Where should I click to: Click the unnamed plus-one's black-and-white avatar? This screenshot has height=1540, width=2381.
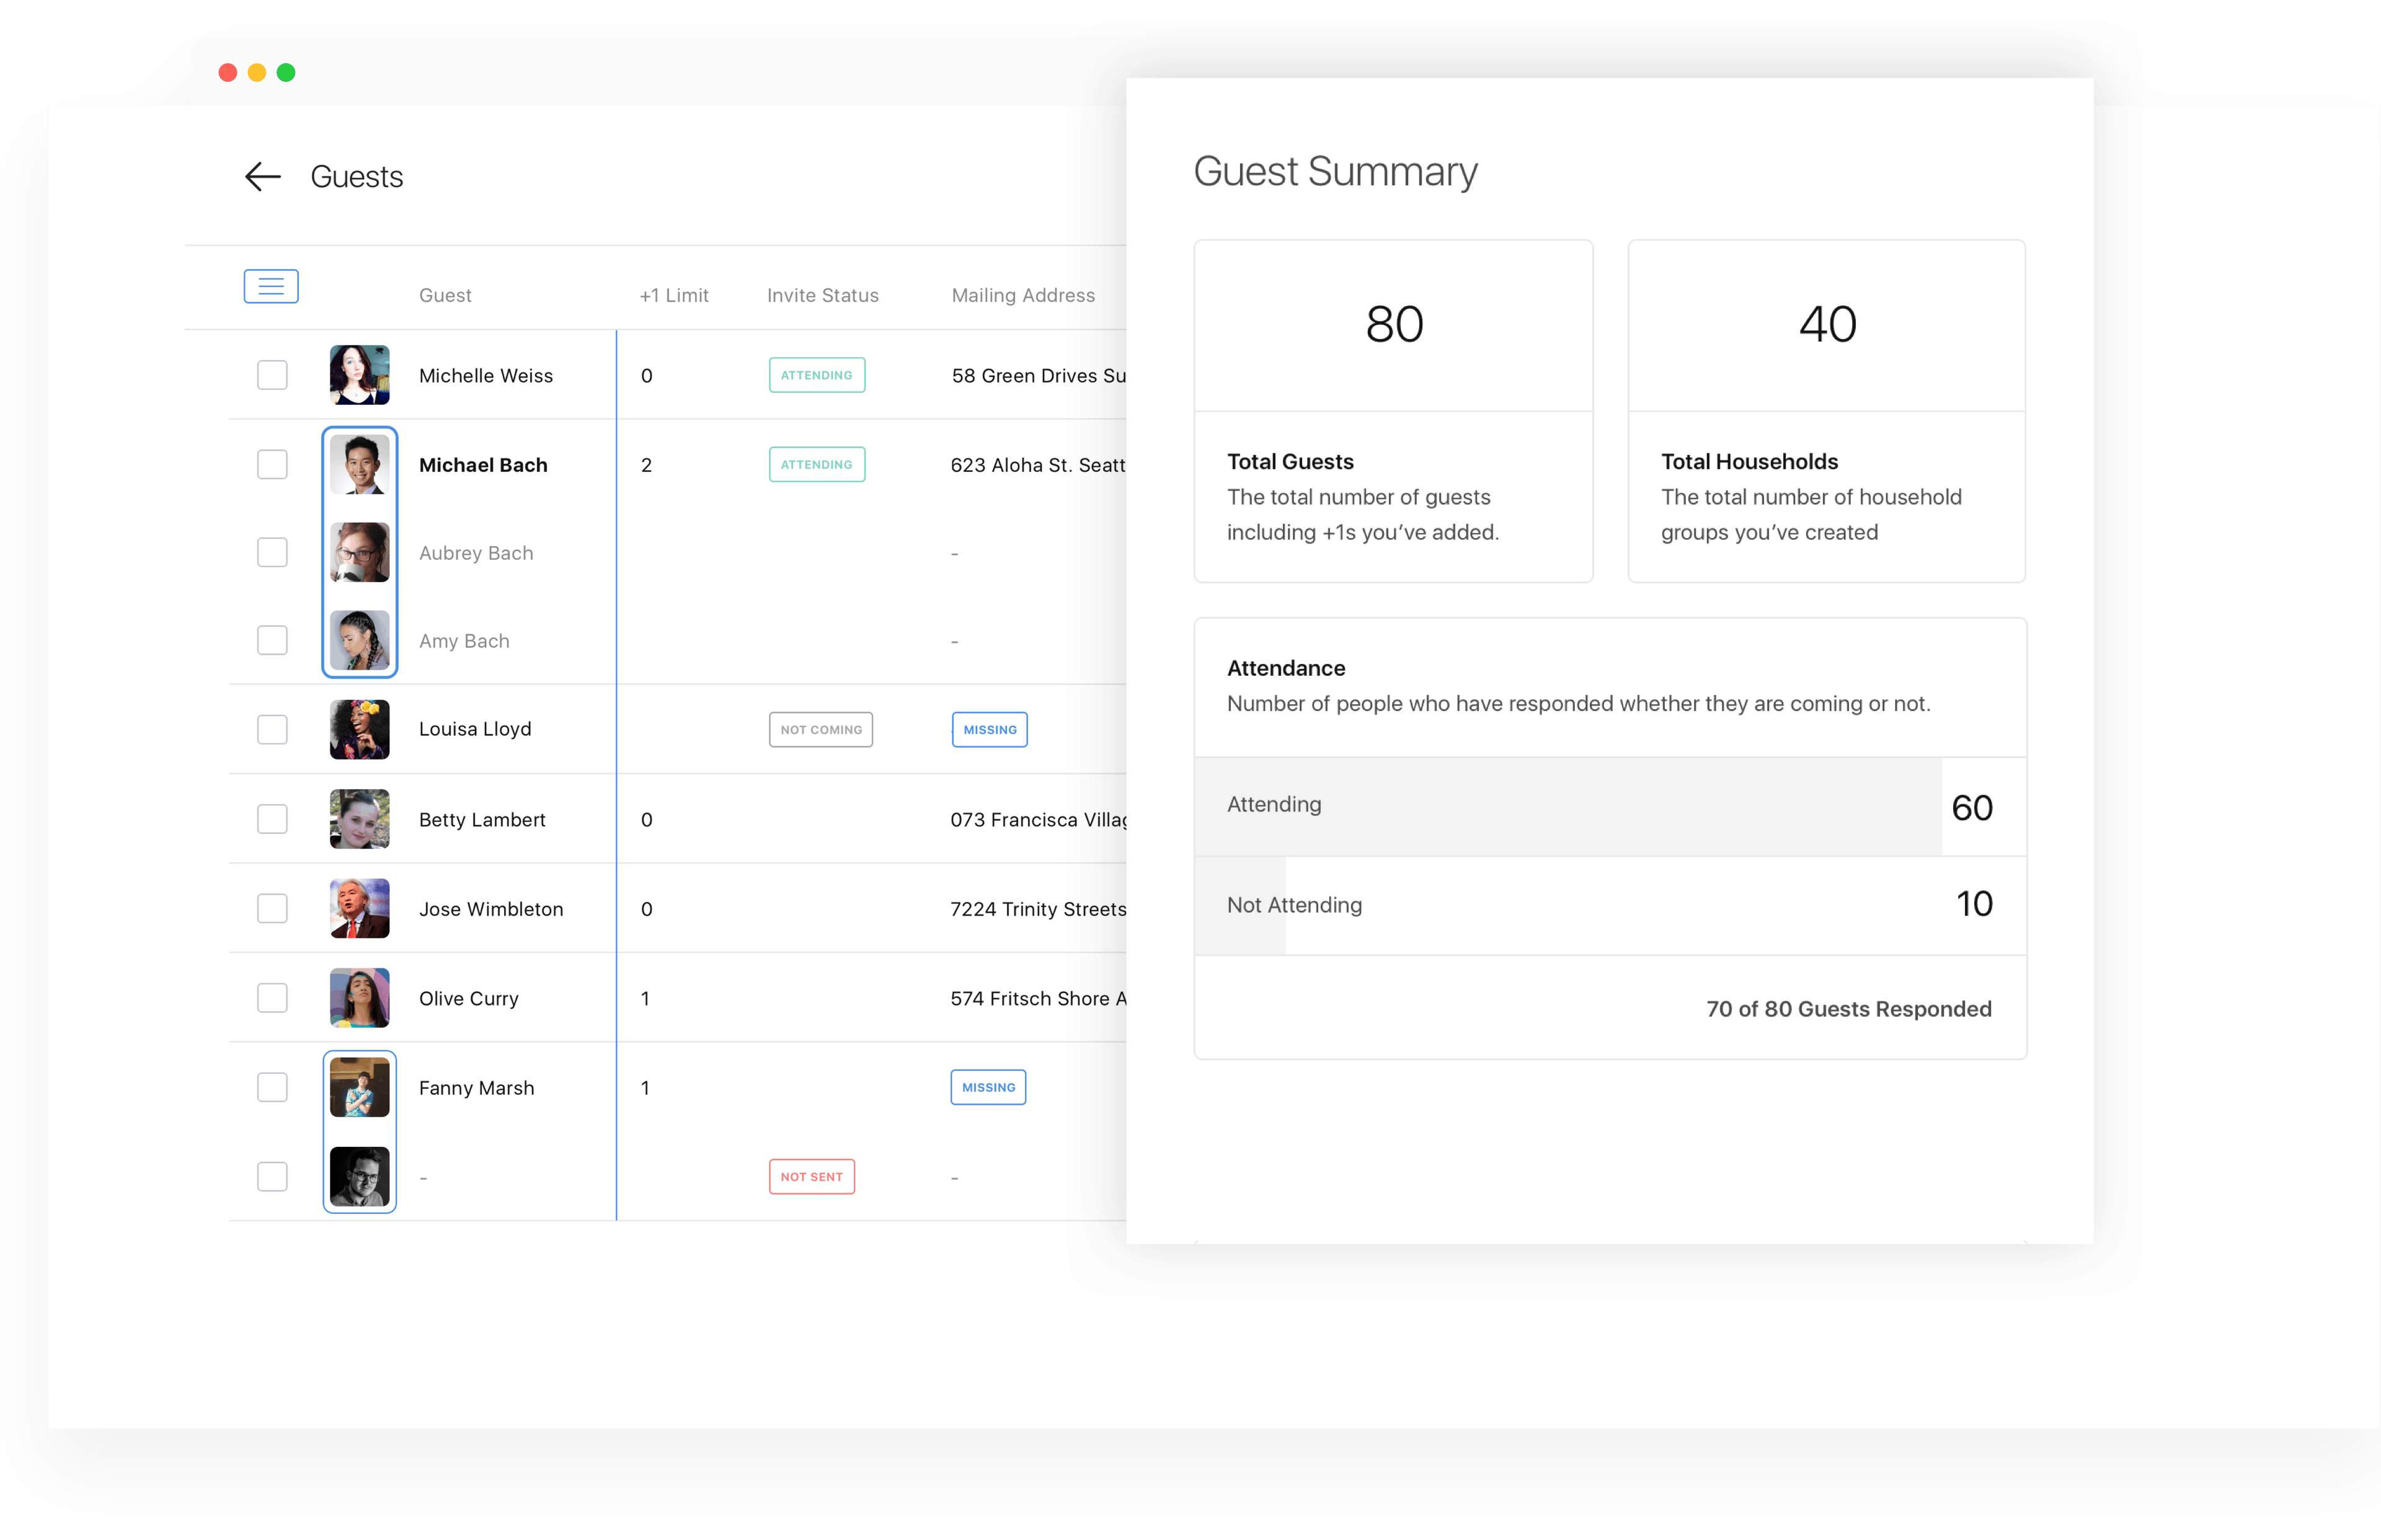click(360, 1176)
